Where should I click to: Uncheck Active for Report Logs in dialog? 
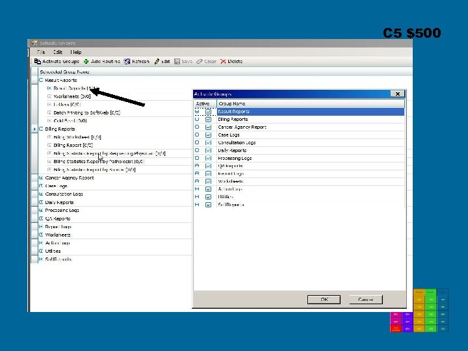(x=209, y=174)
